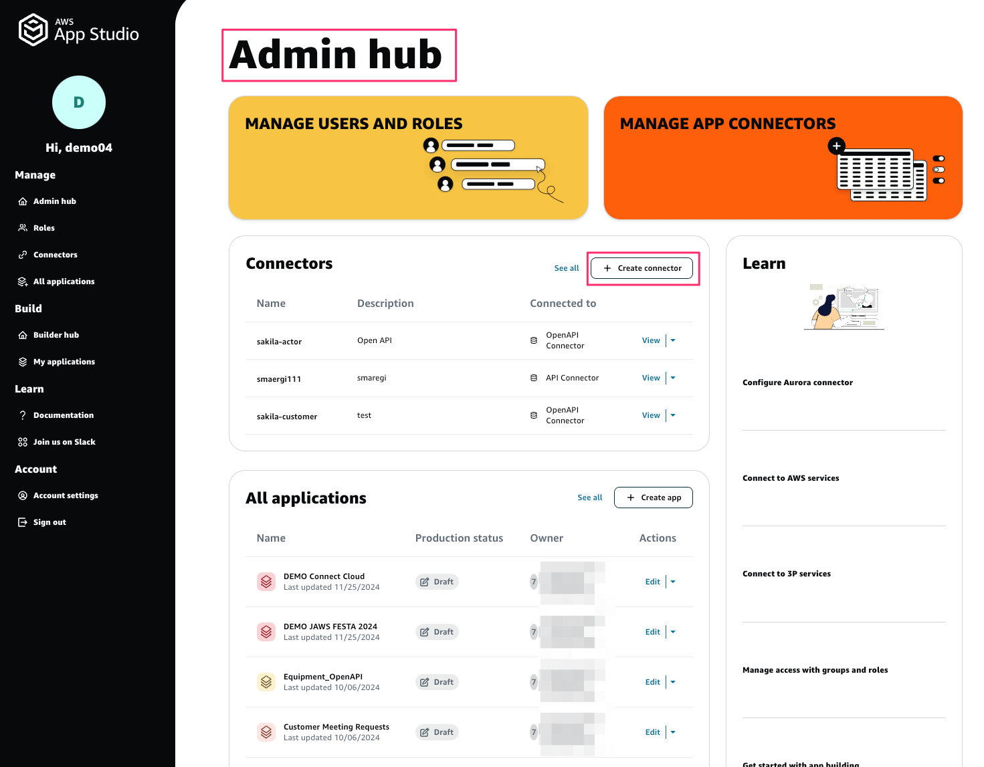Click the My applications layers icon
Image resolution: width=984 pixels, height=767 pixels.
[x=23, y=362]
